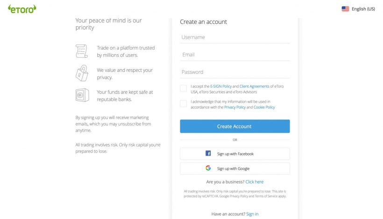
Task: Click the Email input field
Action: click(x=235, y=55)
